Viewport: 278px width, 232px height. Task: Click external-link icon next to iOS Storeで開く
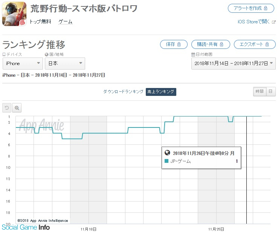pyautogui.click(x=274, y=22)
